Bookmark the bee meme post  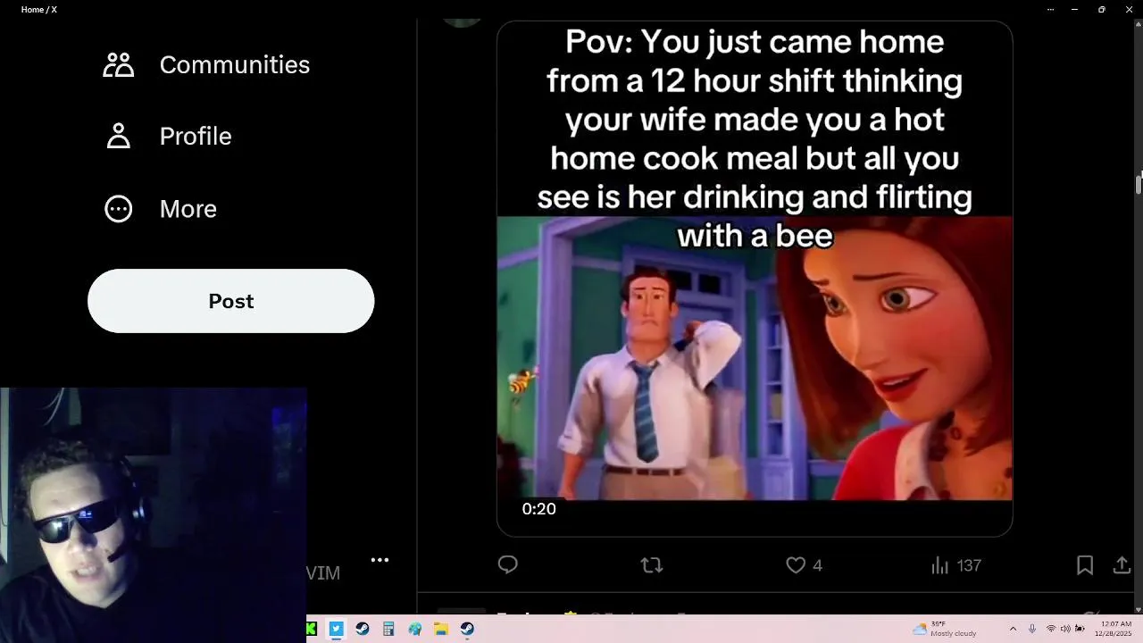[1085, 565]
